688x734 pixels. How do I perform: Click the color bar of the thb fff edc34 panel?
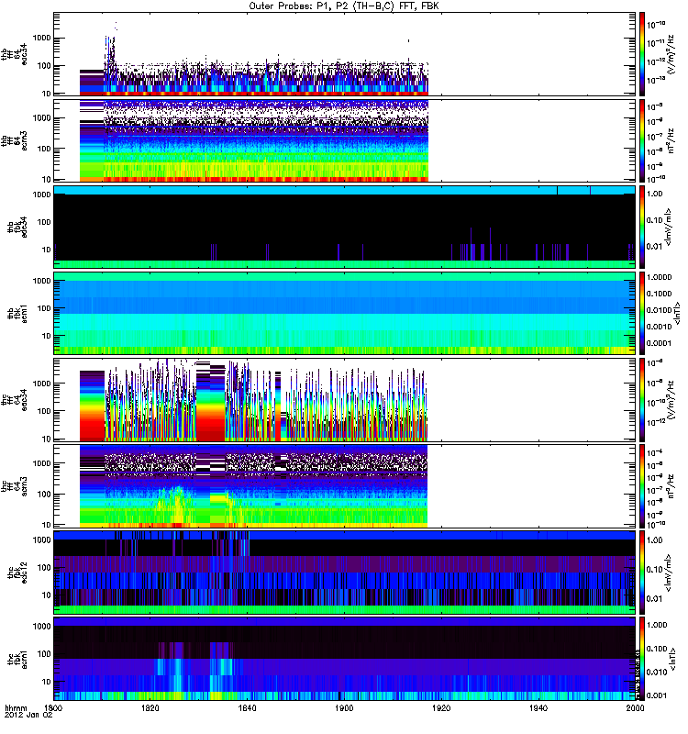click(642, 54)
